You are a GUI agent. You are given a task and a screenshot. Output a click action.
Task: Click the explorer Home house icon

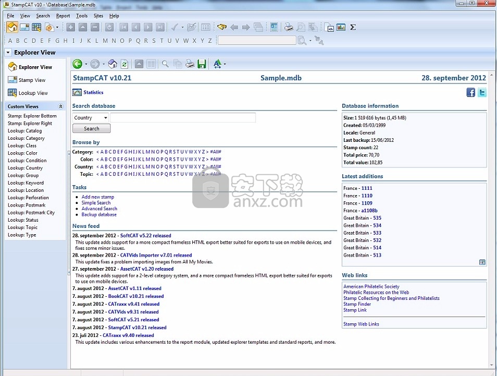pos(113,64)
